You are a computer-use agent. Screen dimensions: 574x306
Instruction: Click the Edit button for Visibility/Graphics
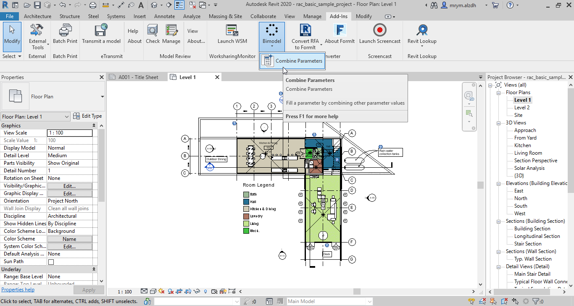tap(70, 185)
